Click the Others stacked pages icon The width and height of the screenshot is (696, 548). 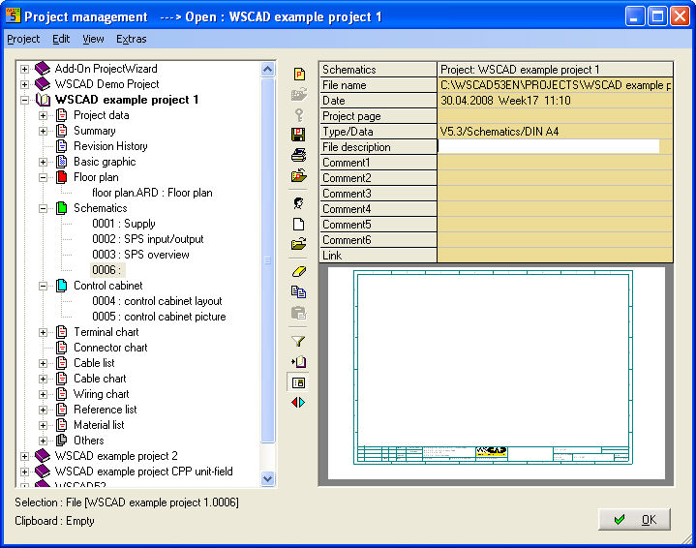point(62,441)
